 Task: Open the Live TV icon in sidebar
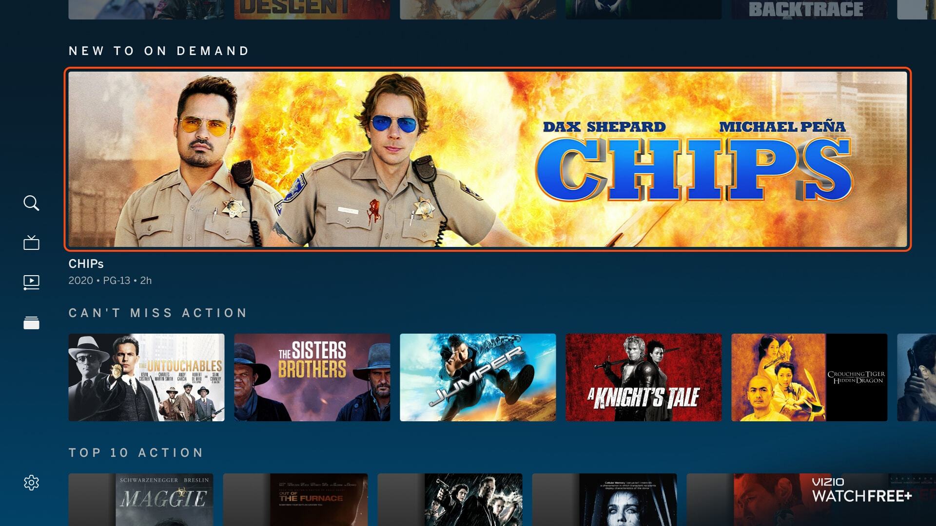coord(31,243)
